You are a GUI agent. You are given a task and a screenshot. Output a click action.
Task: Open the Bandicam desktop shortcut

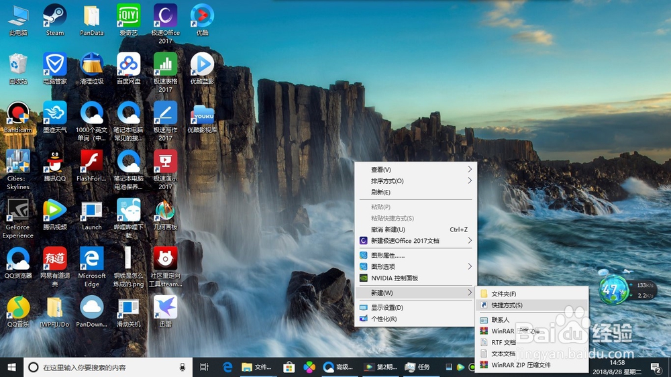point(18,117)
